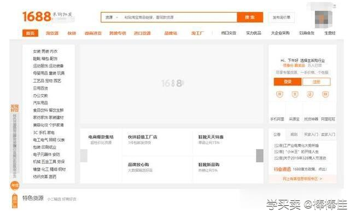Switch to the 卖家入门 tab
The width and height of the screenshot is (350, 213).
(x=328, y=134)
